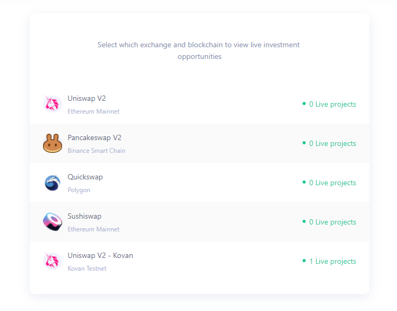Click the Polygon blockchain label

point(79,190)
